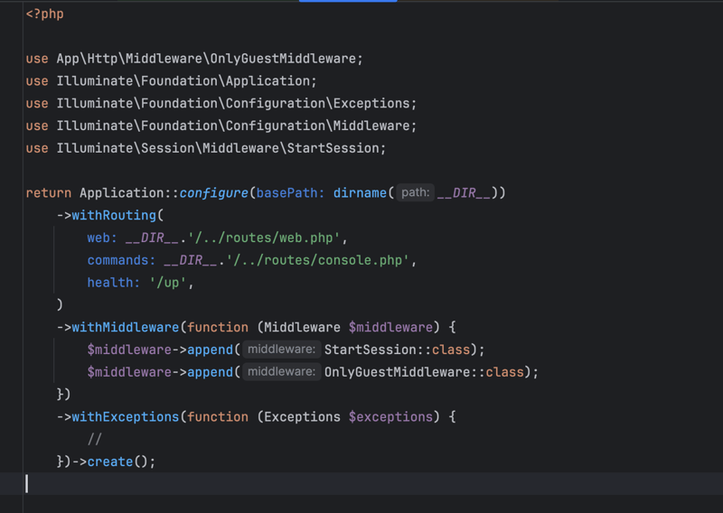Viewport: 723px width, 513px height.
Task: Click withMiddleware method name
Action: coord(126,327)
